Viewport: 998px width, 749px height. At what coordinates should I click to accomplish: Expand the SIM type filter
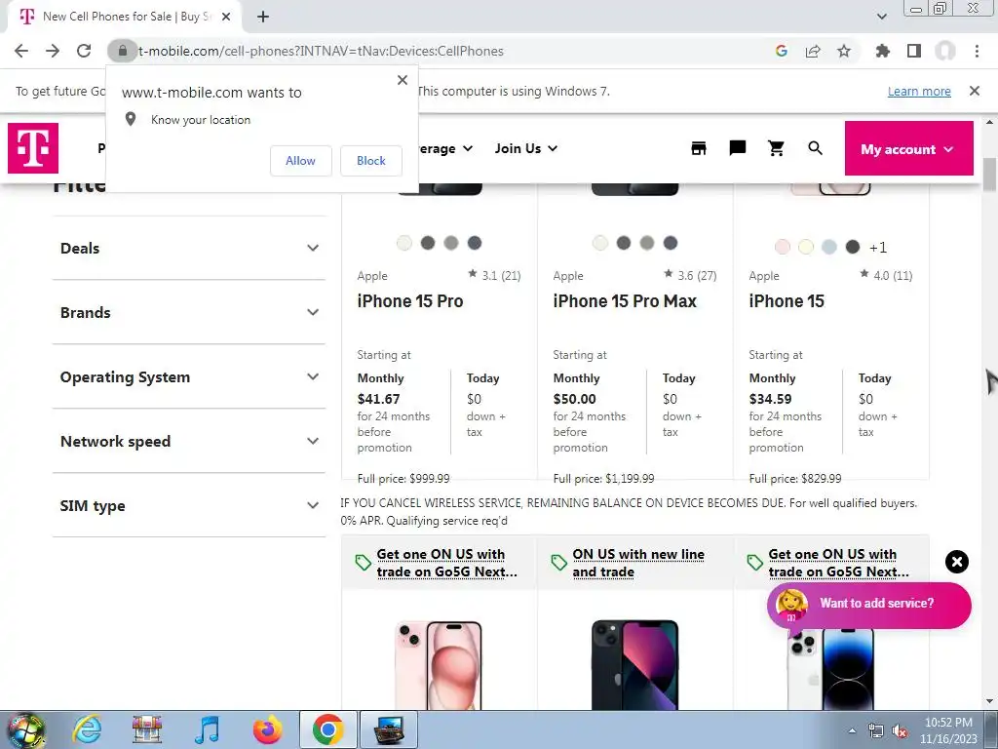coord(189,505)
